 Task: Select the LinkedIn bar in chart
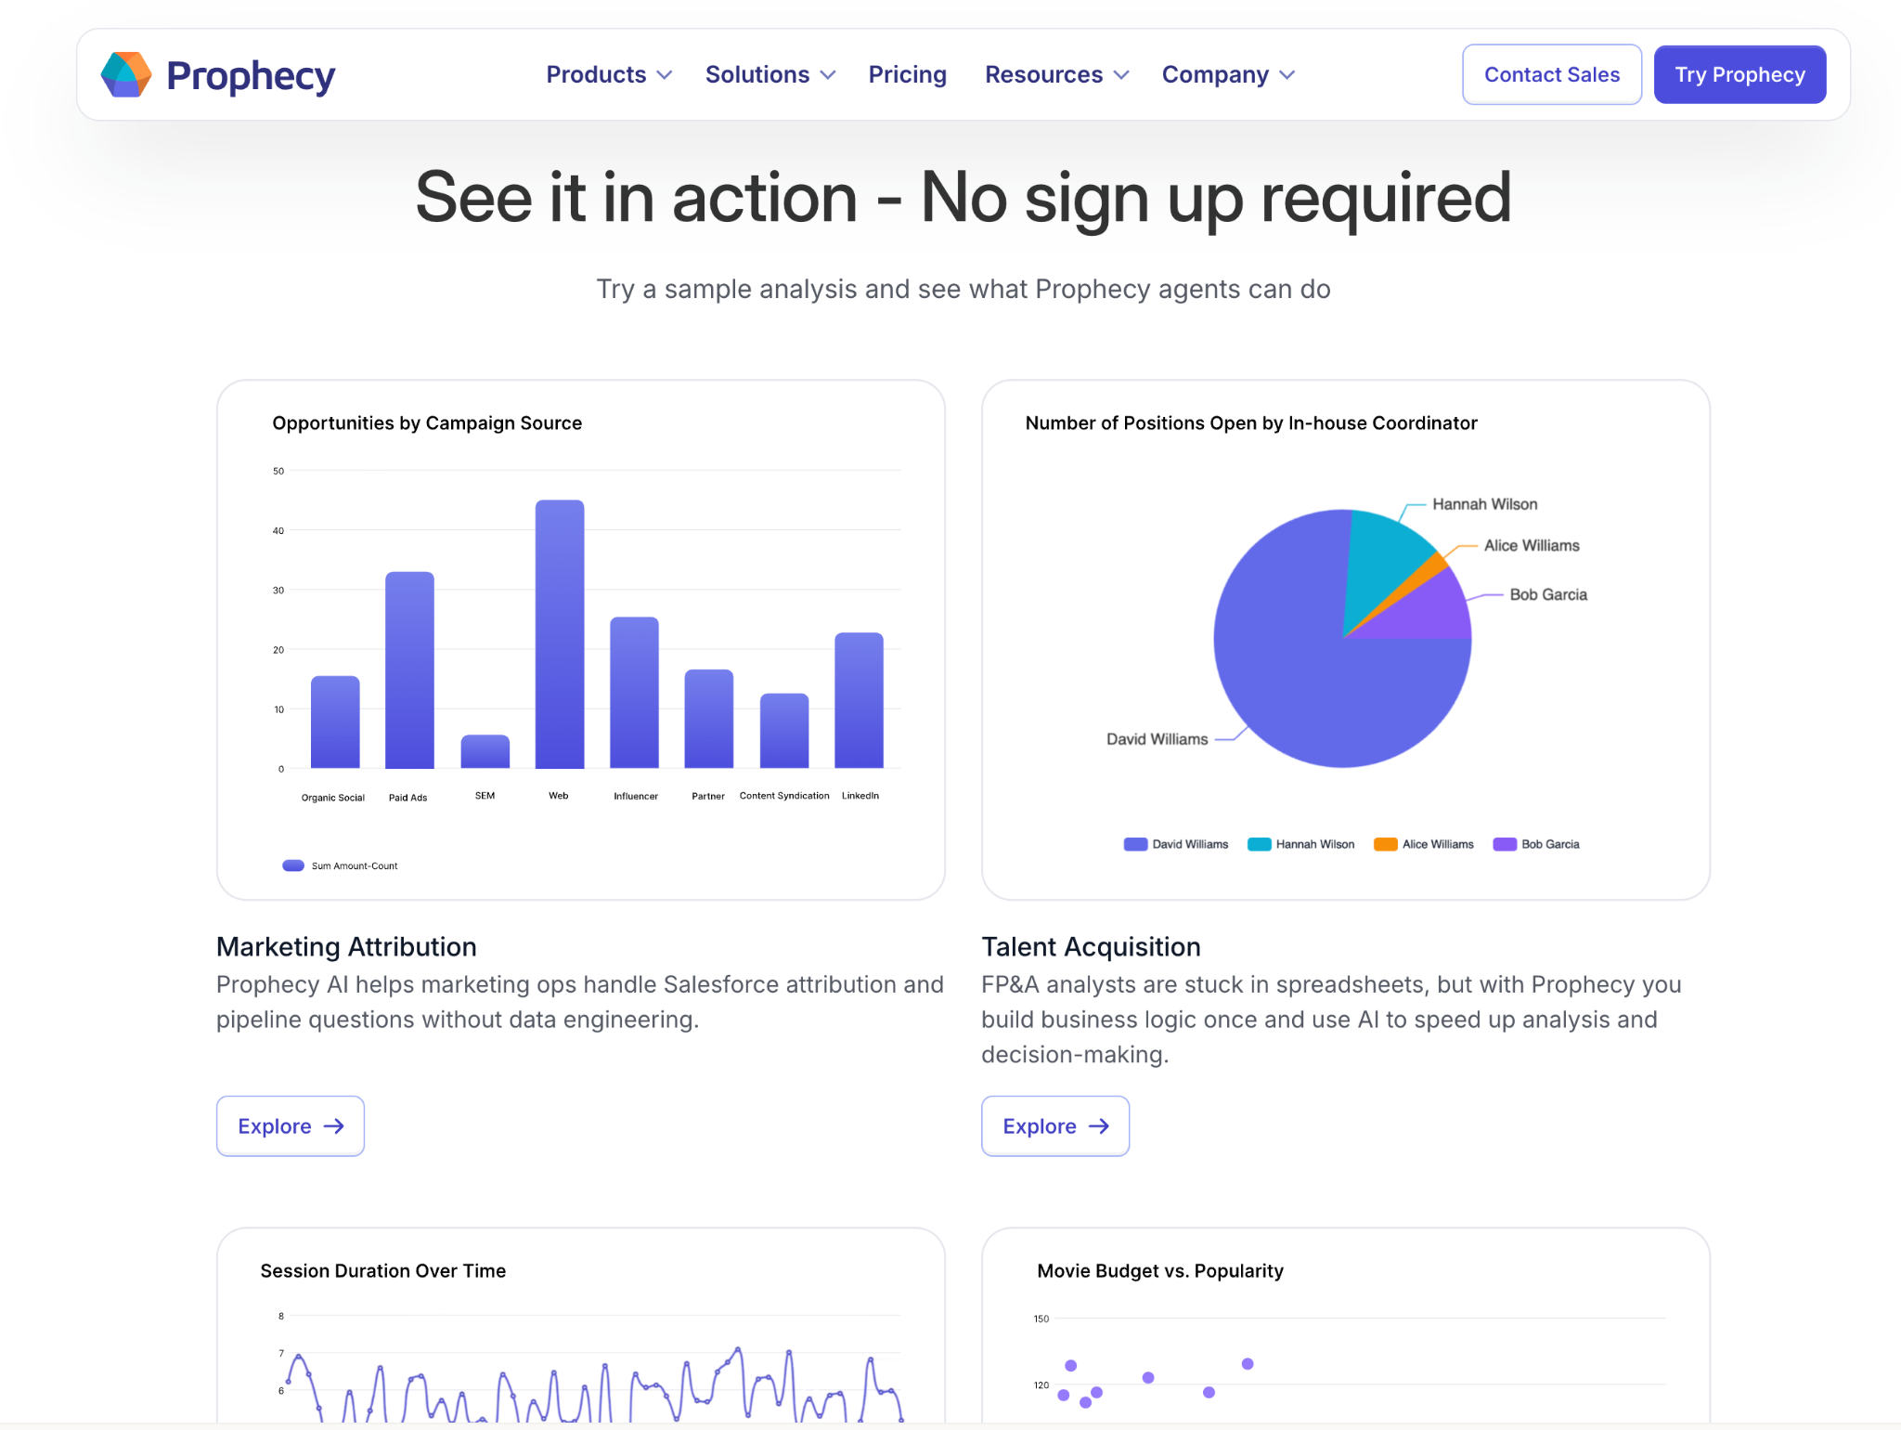(859, 700)
